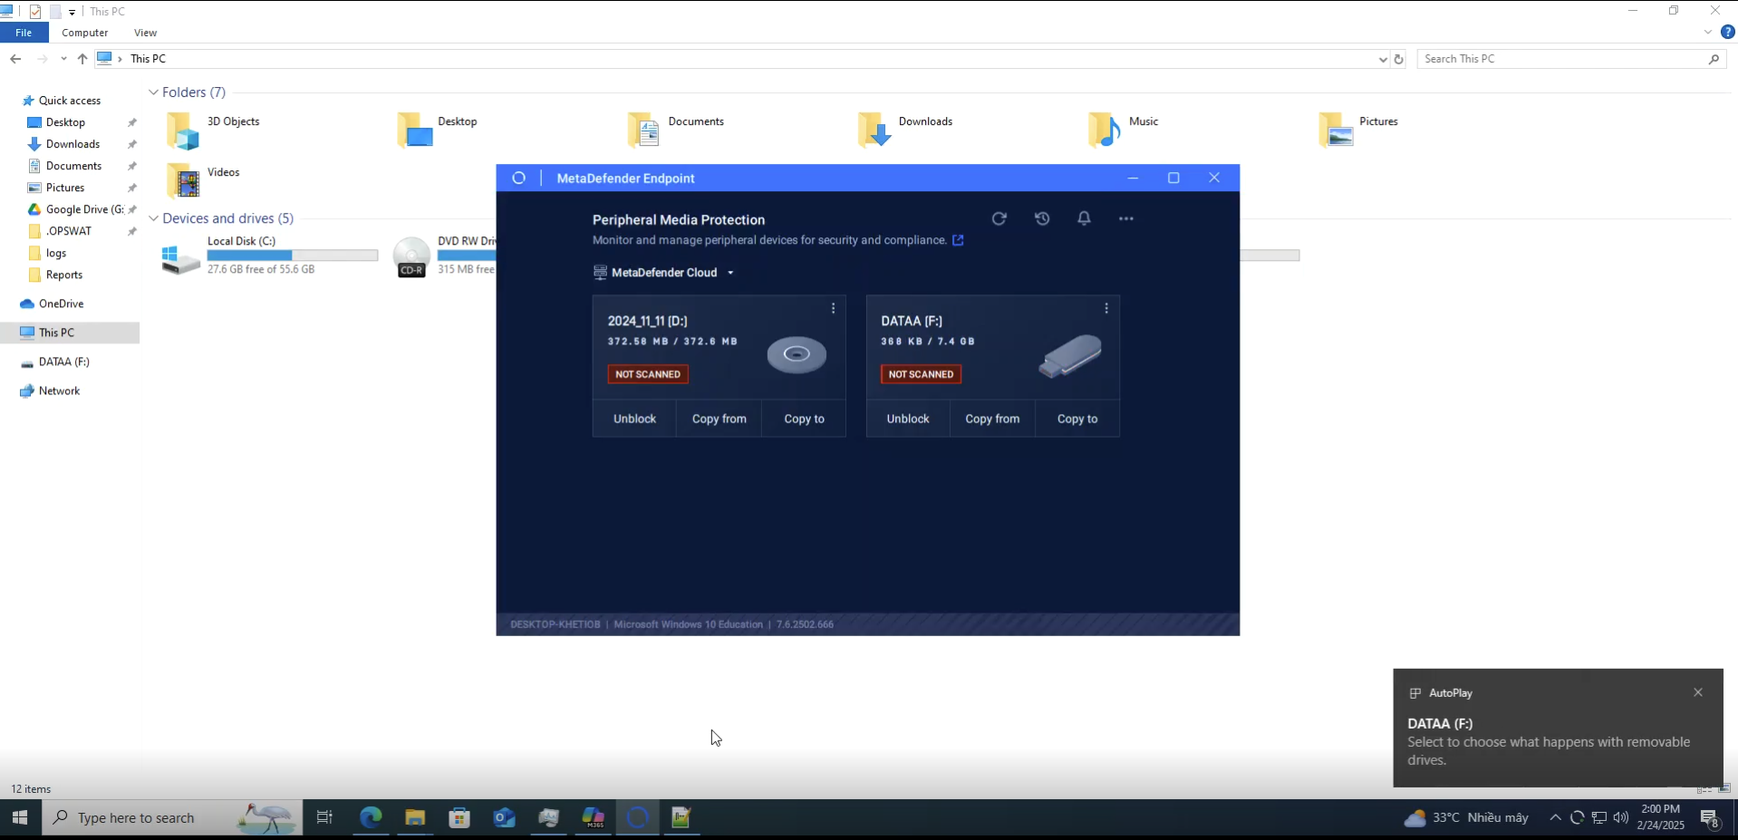Go back in File Explorer navigation
Viewport: 1738px width, 840px height.
[x=15, y=59]
